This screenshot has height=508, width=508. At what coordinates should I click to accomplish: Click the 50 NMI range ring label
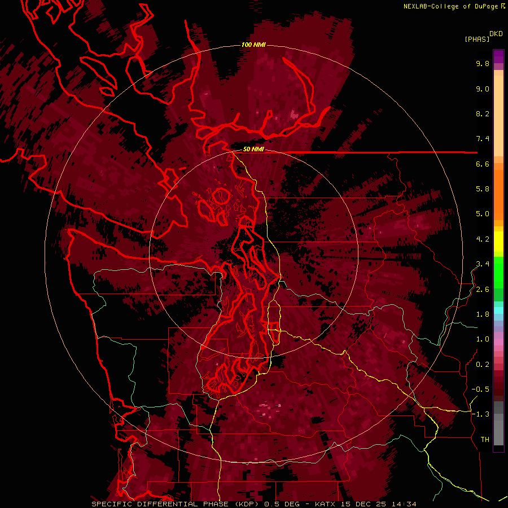(253, 150)
